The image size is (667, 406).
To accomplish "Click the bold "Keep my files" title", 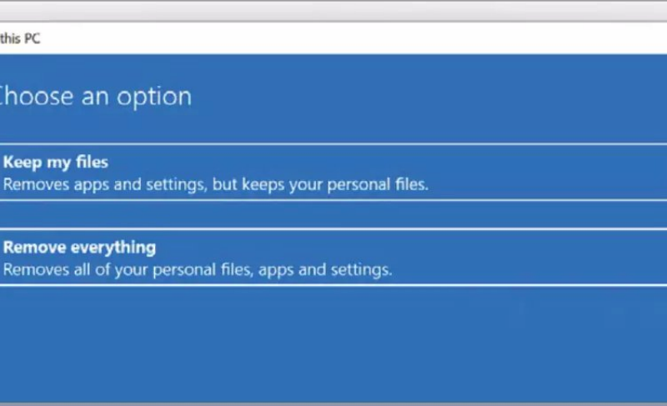I will click(x=56, y=163).
